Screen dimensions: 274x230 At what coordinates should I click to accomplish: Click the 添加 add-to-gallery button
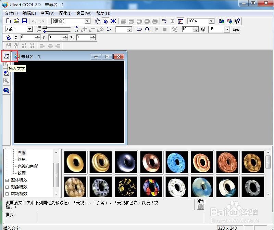coord(201,207)
